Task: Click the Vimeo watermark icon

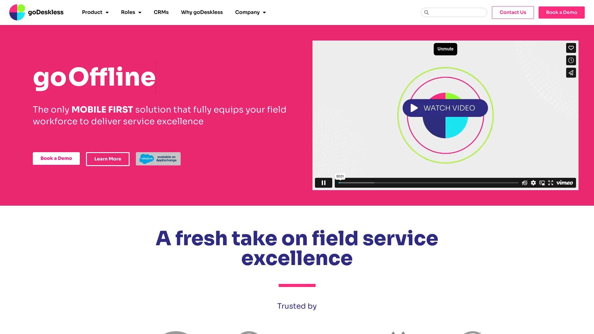Action: pyautogui.click(x=564, y=183)
